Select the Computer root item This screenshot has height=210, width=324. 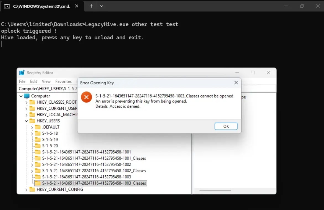40,96
